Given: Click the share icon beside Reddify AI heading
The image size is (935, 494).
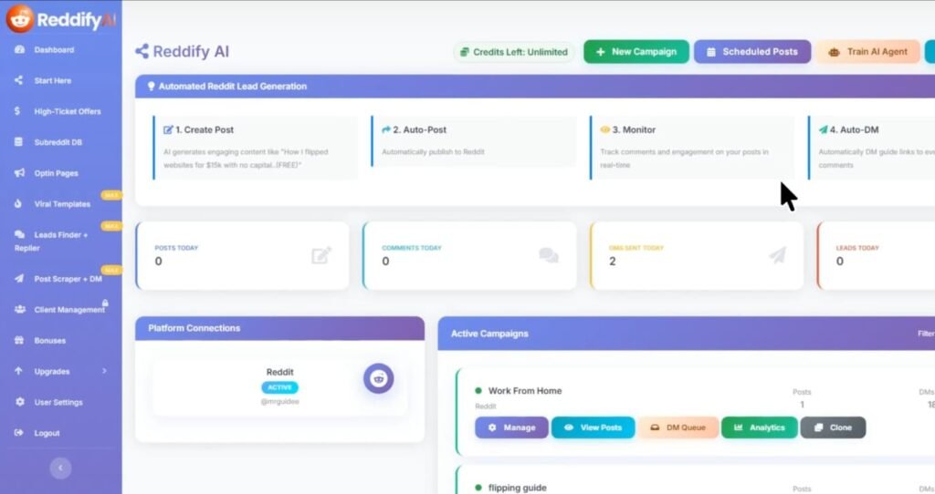Looking at the screenshot, I should point(142,52).
